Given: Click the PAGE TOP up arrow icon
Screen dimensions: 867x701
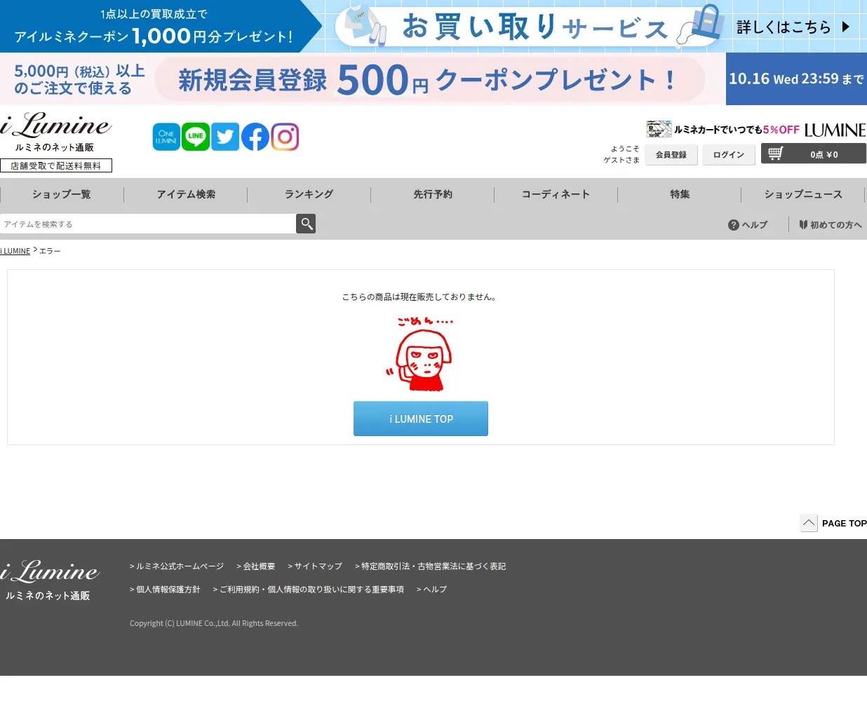Looking at the screenshot, I should click(809, 523).
